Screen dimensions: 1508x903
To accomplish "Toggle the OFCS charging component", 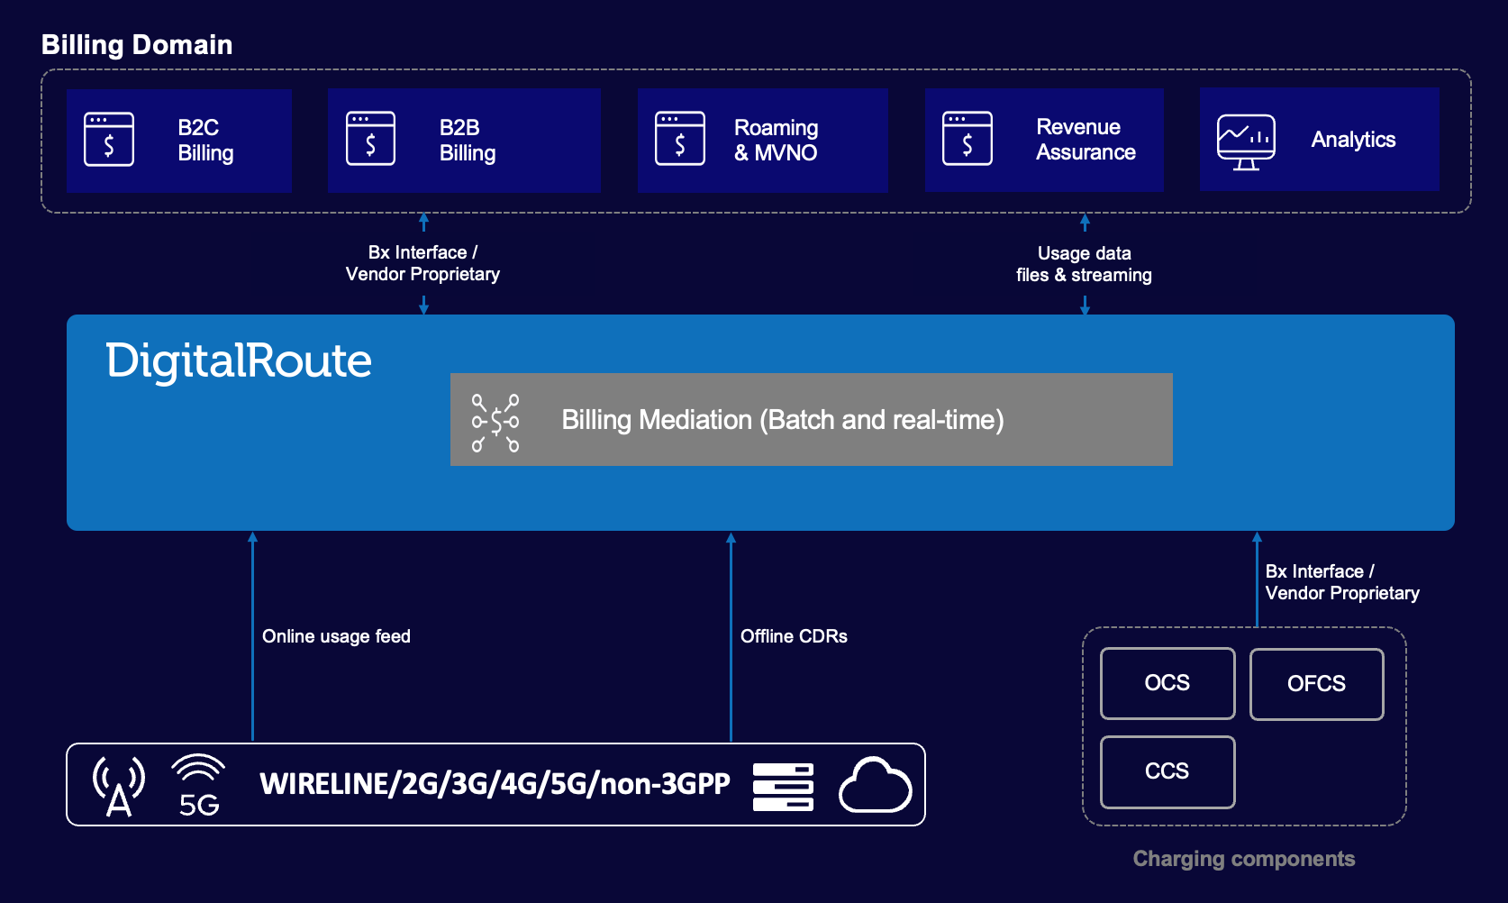I will pyautogui.click(x=1316, y=683).
